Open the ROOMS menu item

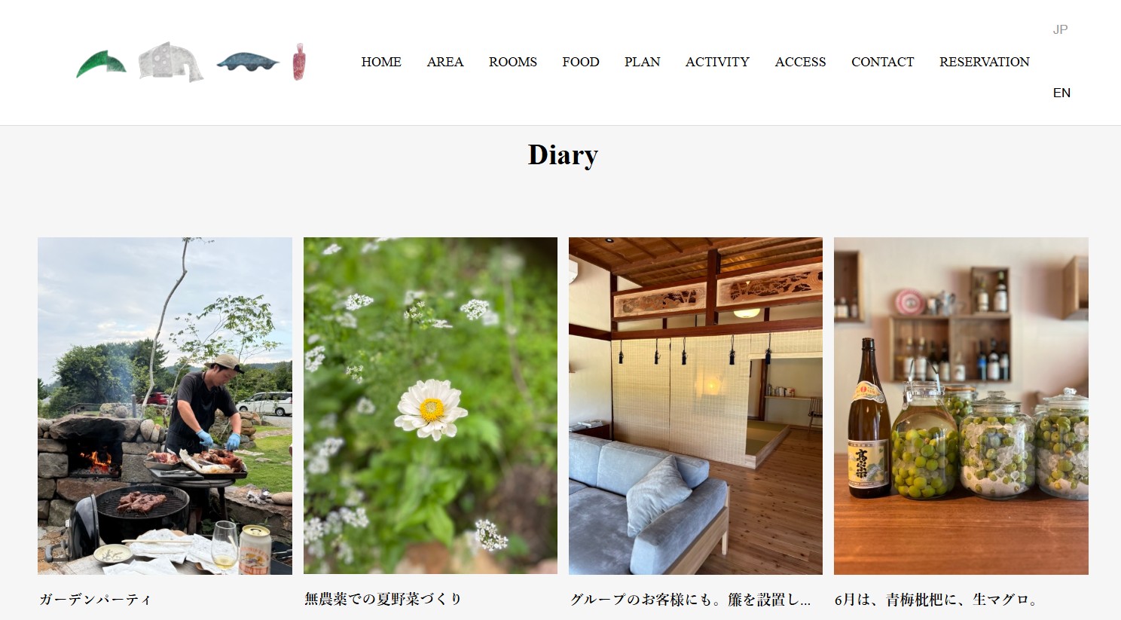click(513, 62)
